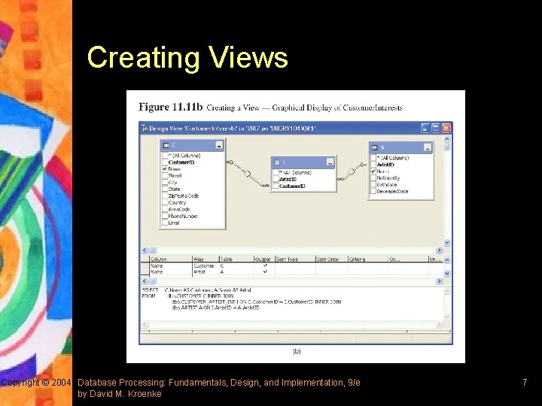Click the table icon in table C header
The width and height of the screenshot is (542, 406).
coord(166,145)
